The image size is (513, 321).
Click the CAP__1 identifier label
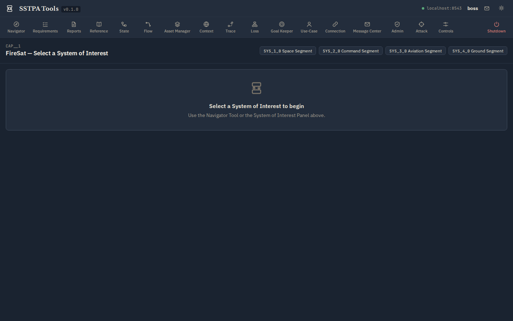[x=13, y=46]
